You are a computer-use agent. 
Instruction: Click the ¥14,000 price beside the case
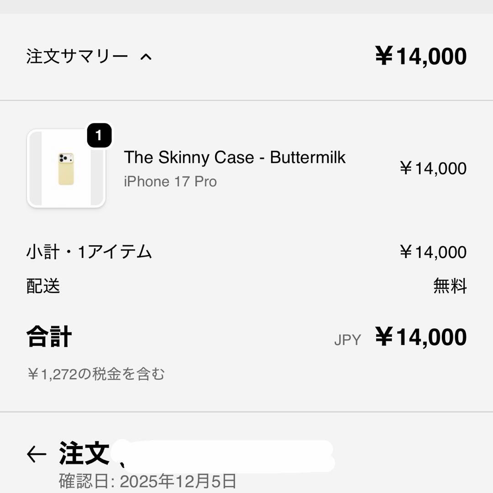pos(432,169)
